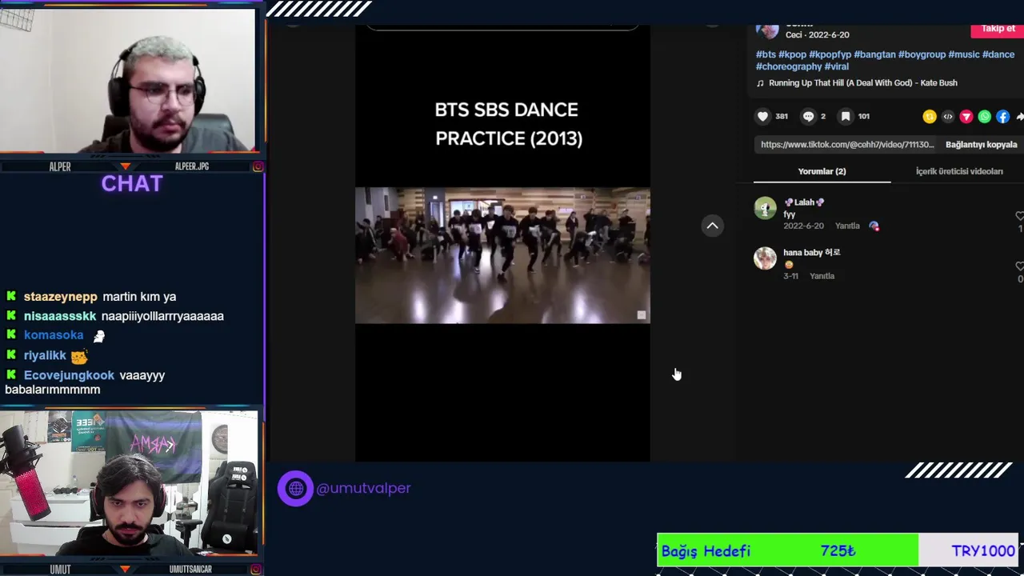Reply to Lalah's comment with Yanıtla
Image resolution: width=1024 pixels, height=576 pixels.
[847, 226]
